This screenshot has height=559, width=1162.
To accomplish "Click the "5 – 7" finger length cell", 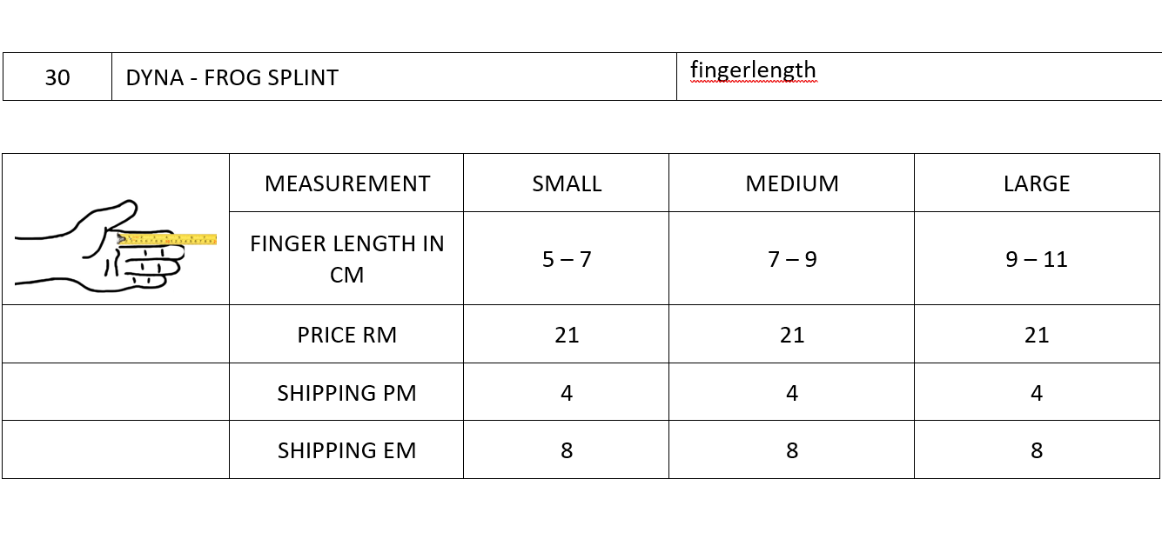I will click(x=567, y=259).
